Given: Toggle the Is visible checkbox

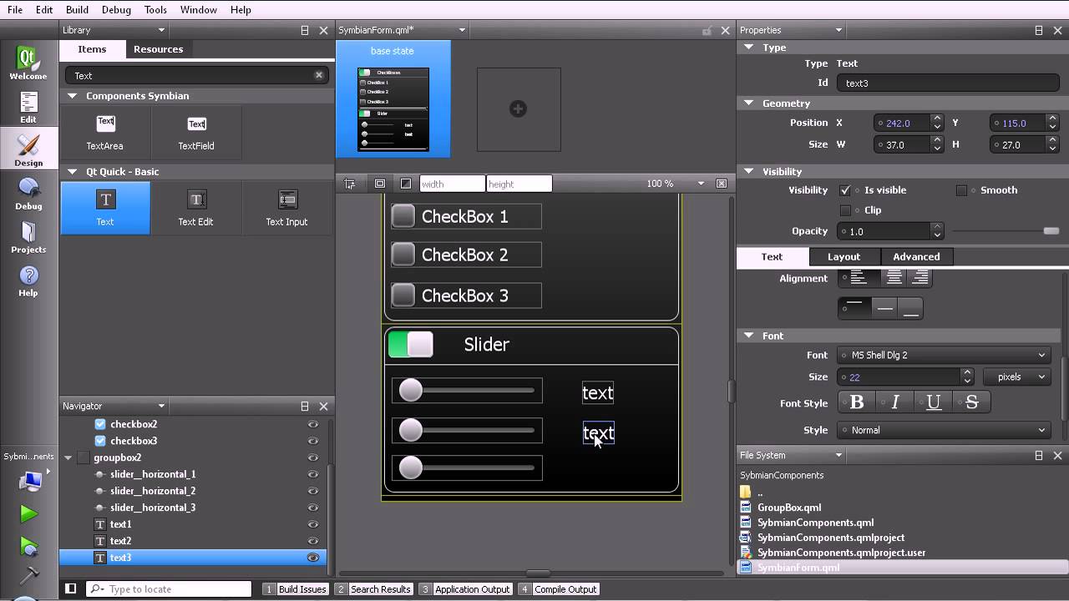Looking at the screenshot, I should click(x=845, y=190).
